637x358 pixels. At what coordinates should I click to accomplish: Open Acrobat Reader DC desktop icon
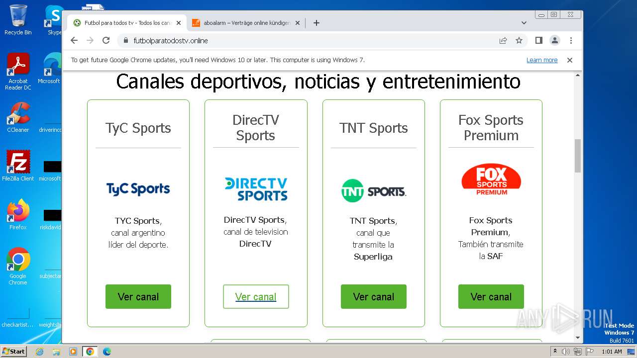tap(18, 72)
